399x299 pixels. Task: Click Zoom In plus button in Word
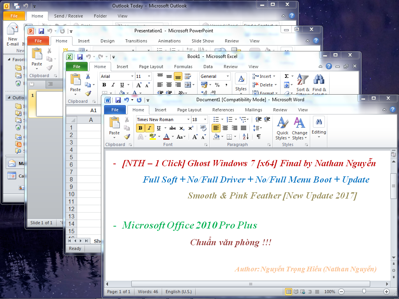(386, 292)
